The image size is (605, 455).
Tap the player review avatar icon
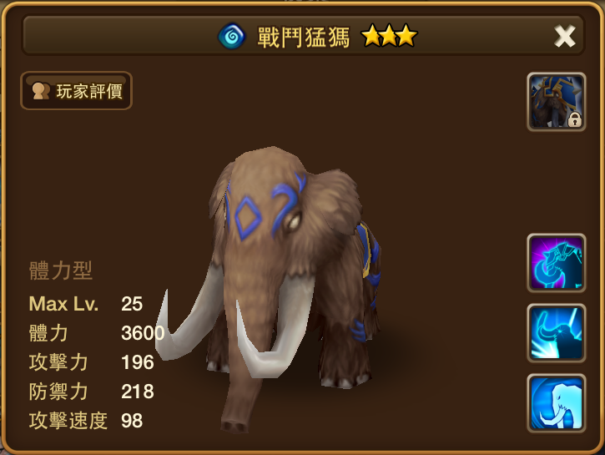tap(41, 91)
